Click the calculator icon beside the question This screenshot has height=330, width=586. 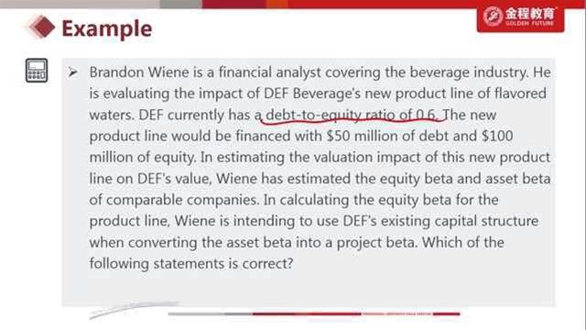tap(37, 71)
